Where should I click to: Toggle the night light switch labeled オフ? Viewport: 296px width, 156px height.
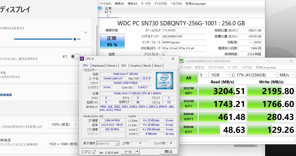75,57
